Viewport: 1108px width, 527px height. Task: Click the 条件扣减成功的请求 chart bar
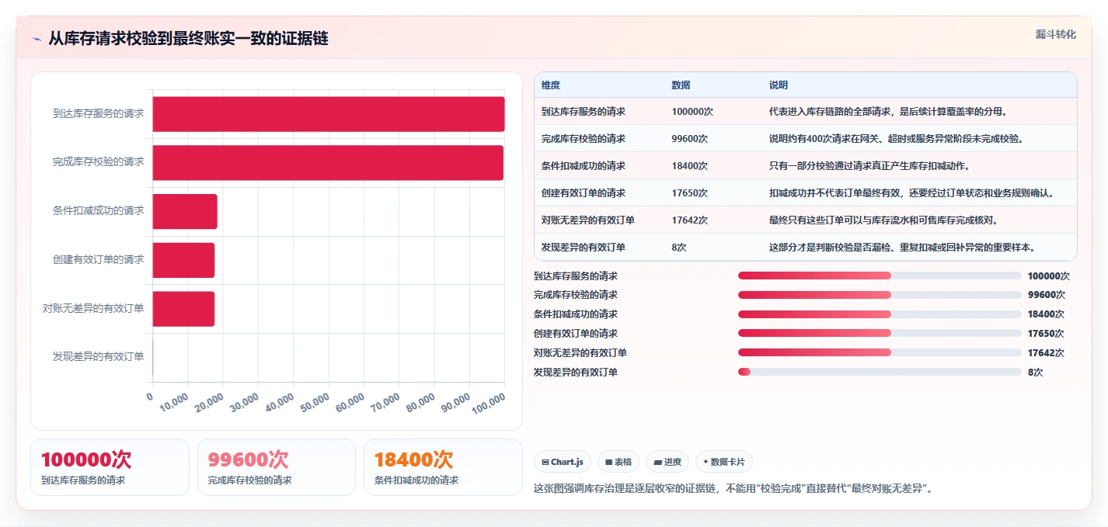pos(185,211)
